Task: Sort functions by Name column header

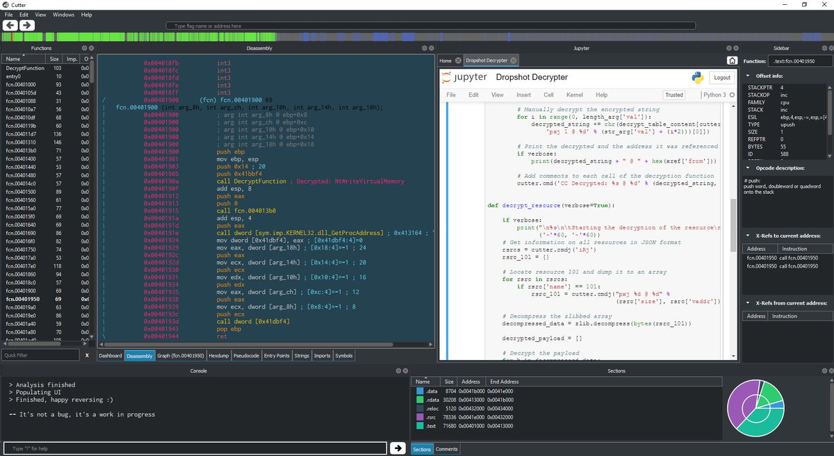Action: pos(24,58)
